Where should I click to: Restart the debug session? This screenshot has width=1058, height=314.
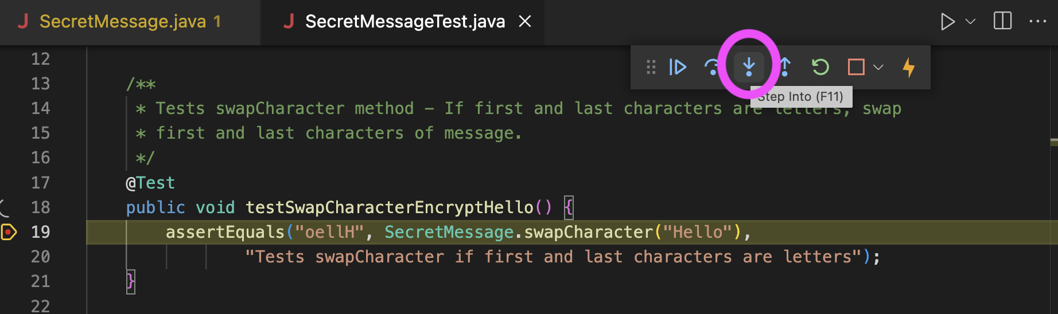click(820, 68)
